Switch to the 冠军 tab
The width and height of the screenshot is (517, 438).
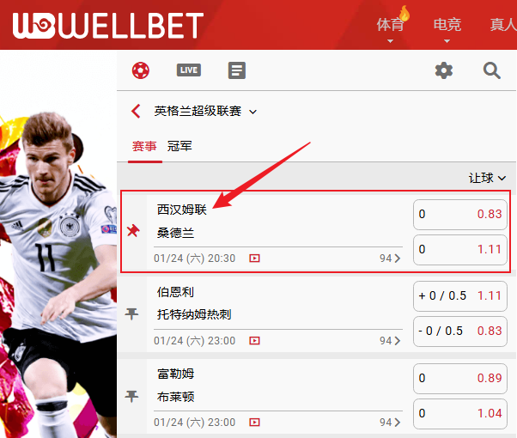179,146
